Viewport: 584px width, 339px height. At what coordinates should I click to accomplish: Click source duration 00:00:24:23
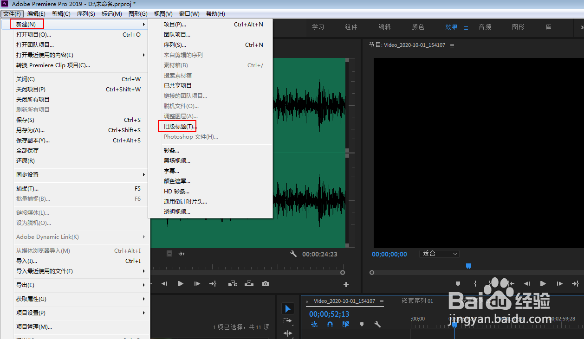[x=320, y=254]
